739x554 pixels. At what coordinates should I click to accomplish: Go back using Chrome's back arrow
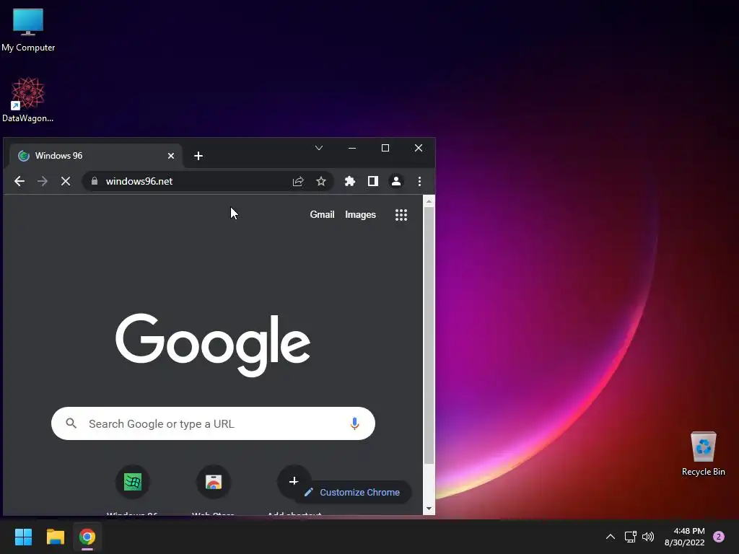pyautogui.click(x=19, y=181)
